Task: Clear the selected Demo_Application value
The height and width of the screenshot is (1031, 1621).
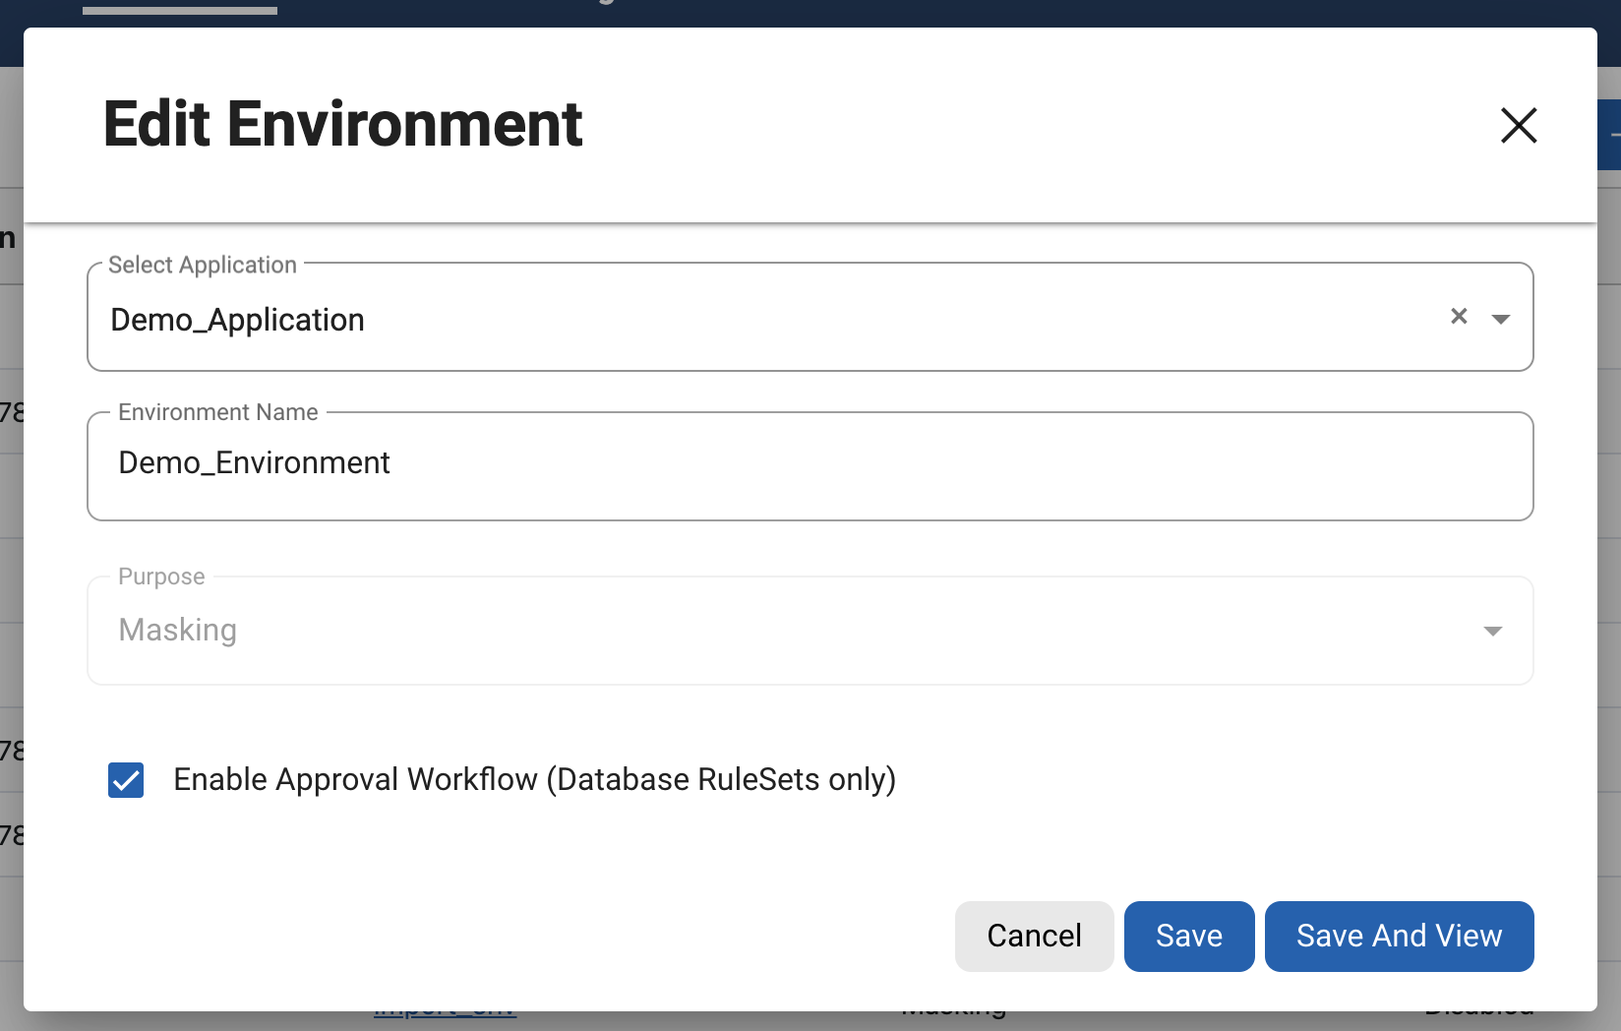Action: click(1459, 316)
